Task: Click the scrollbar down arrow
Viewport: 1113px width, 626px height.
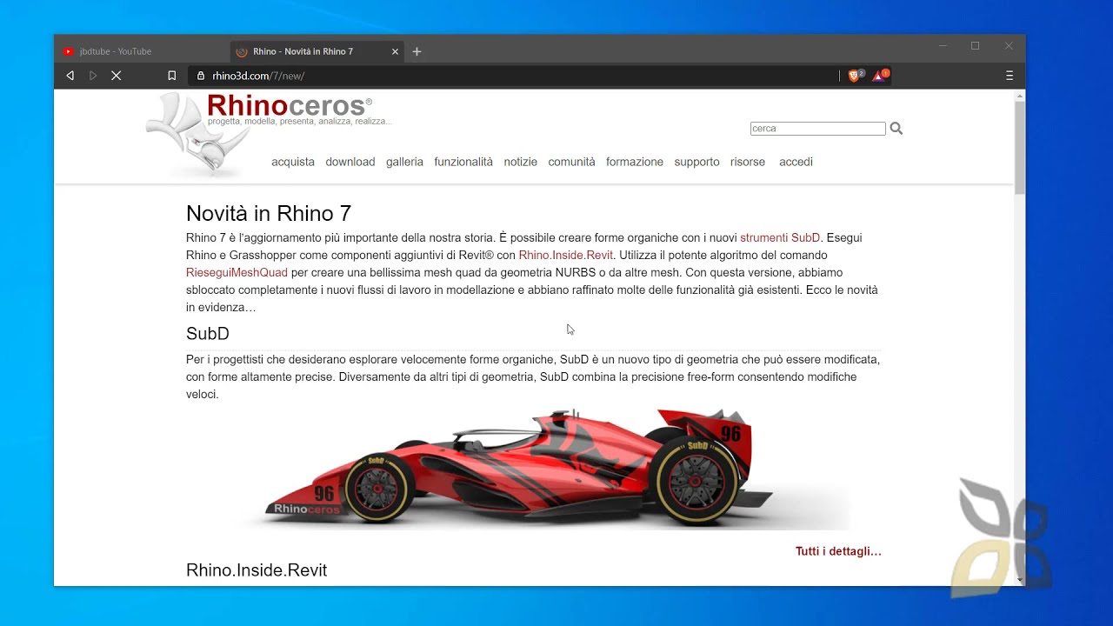Action: coord(1019,579)
